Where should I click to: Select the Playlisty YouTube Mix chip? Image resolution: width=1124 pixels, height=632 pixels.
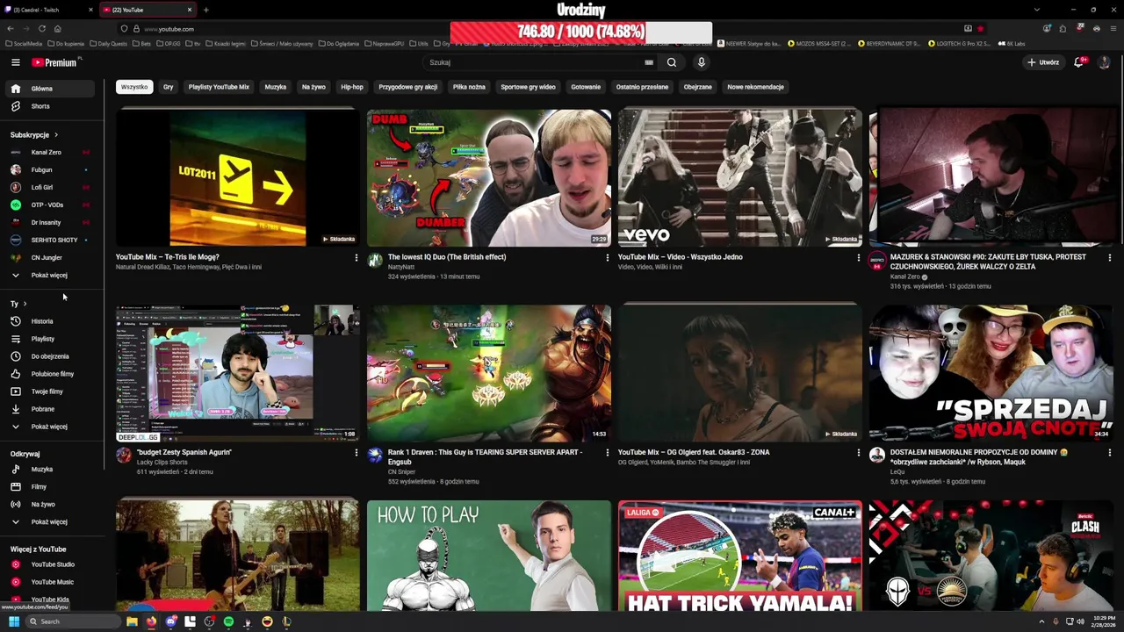pos(219,87)
